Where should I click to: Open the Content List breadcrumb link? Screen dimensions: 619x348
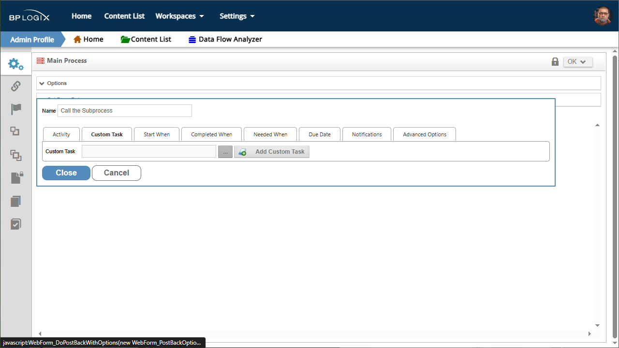coord(151,39)
